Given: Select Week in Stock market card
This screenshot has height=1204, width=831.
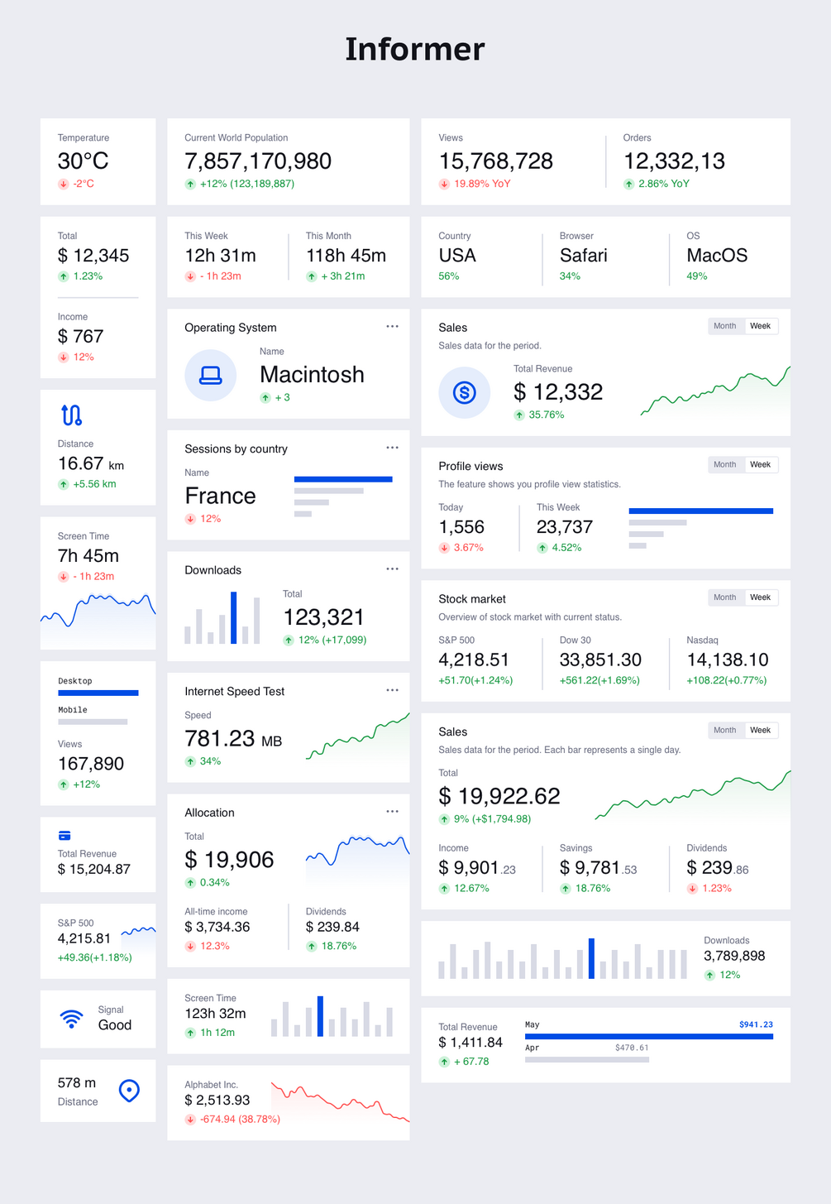Looking at the screenshot, I should (761, 597).
